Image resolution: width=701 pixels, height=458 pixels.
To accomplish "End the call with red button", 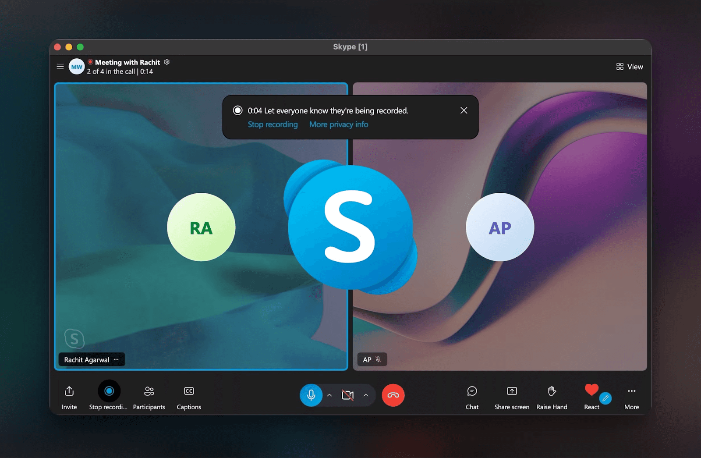I will click(x=393, y=395).
